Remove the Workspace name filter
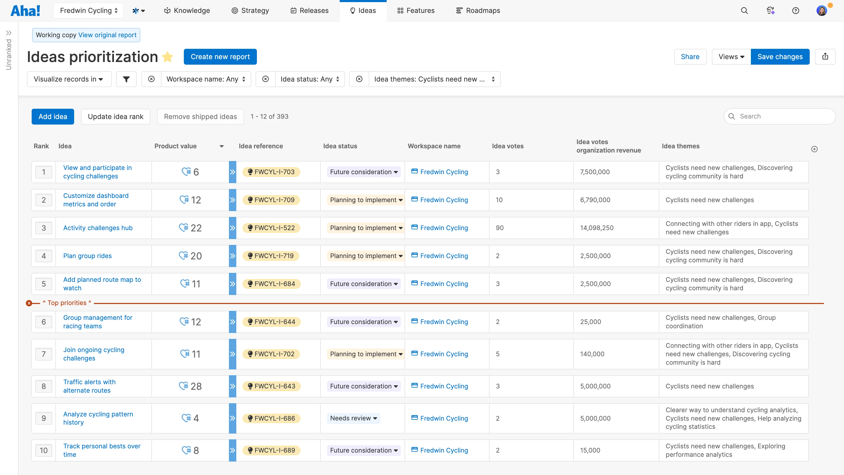 (151, 79)
